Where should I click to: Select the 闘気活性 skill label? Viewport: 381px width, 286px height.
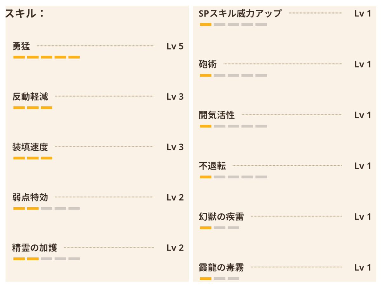coord(217,115)
